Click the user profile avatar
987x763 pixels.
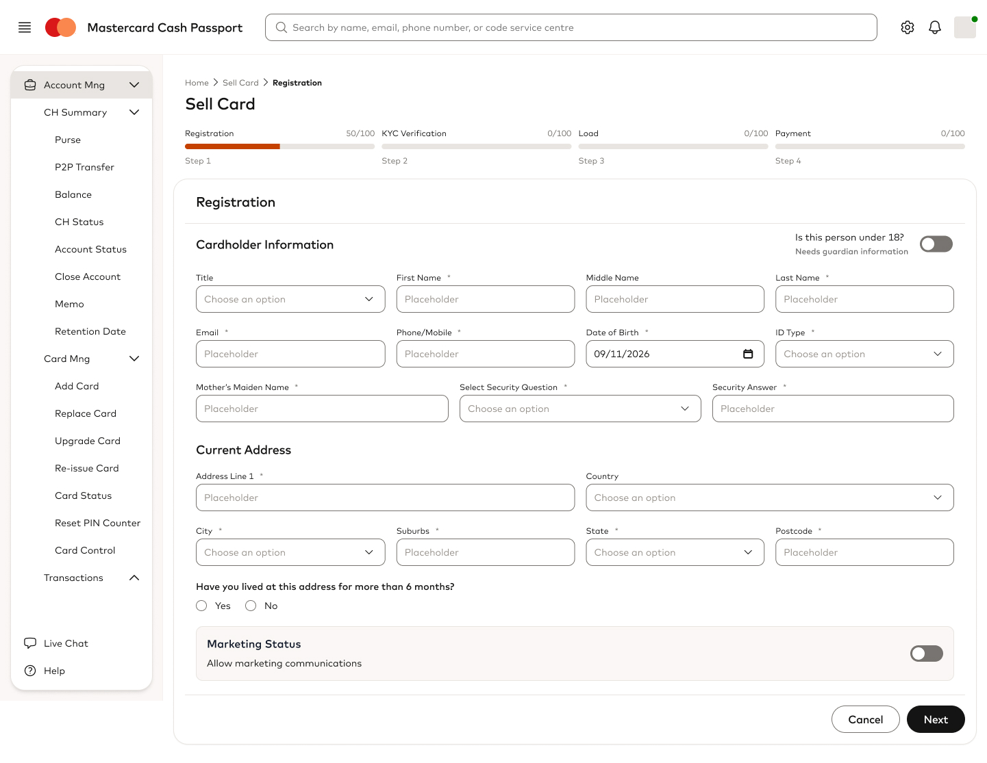point(965,27)
